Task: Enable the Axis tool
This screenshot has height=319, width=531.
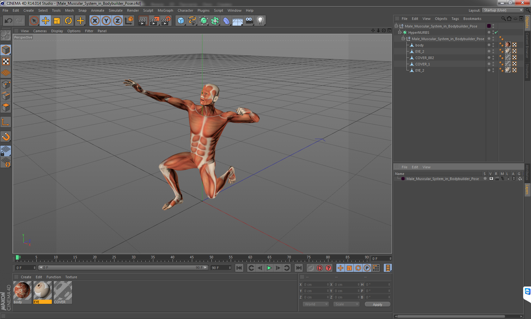Action: 6,122
